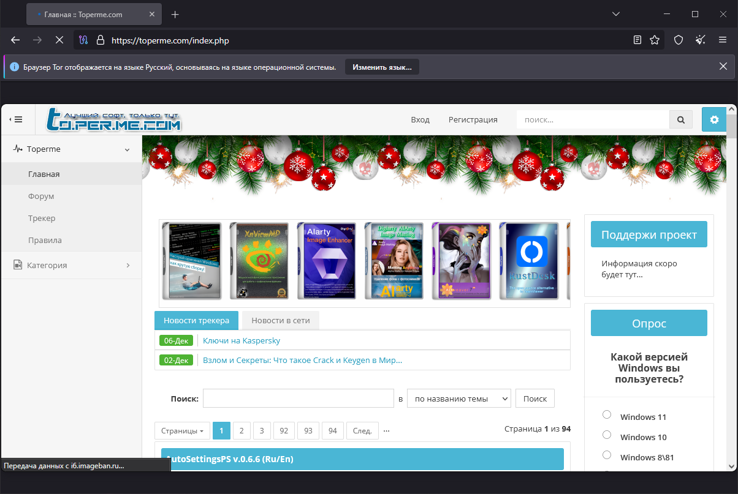Open the shield security level icon
The width and height of the screenshot is (738, 494).
pos(679,40)
